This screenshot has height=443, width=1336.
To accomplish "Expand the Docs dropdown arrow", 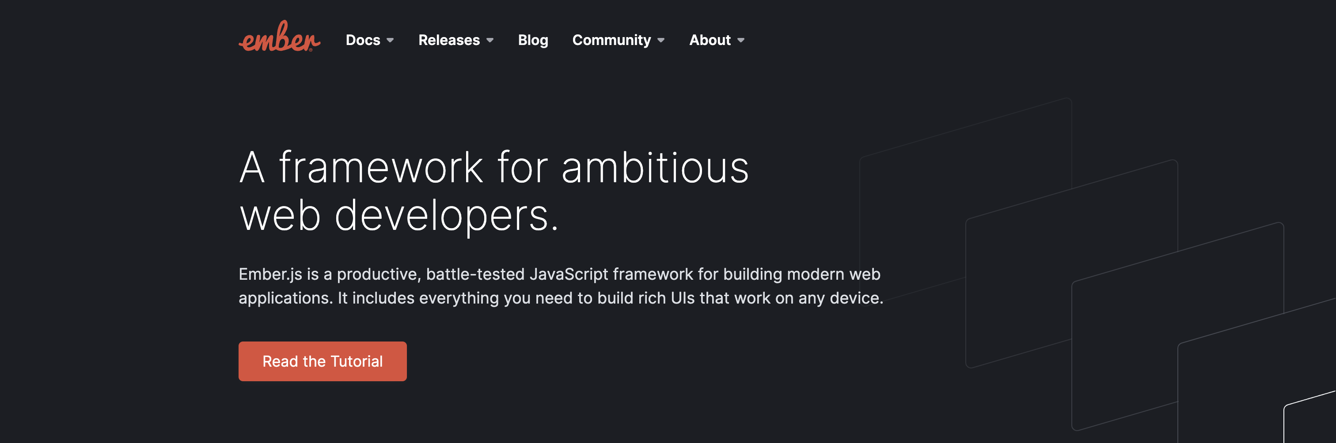I will [x=390, y=41].
